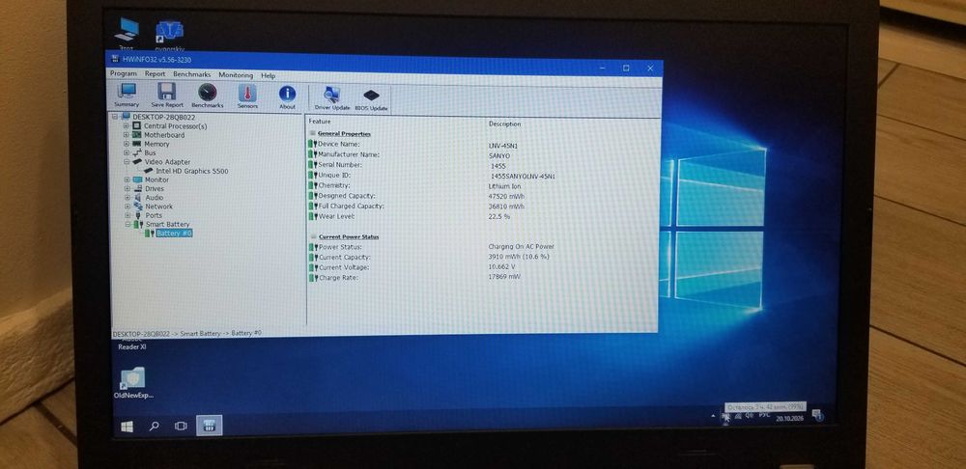Viewport: 966px width, 469px height.
Task: Open Task View on the taskbar
Action: point(182,426)
